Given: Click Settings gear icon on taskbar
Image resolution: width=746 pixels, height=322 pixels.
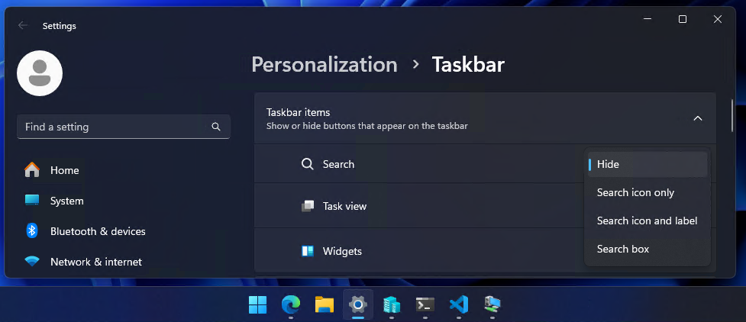Looking at the screenshot, I should pos(358,304).
